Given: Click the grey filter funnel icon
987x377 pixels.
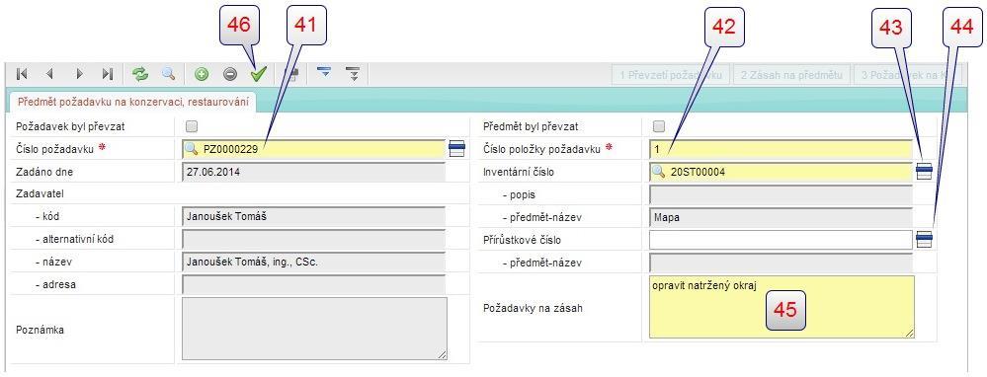Looking at the screenshot, I should (x=354, y=74).
